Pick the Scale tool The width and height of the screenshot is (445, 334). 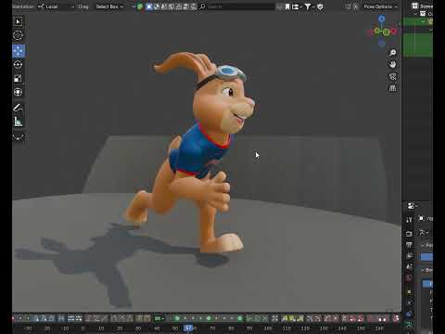18,78
